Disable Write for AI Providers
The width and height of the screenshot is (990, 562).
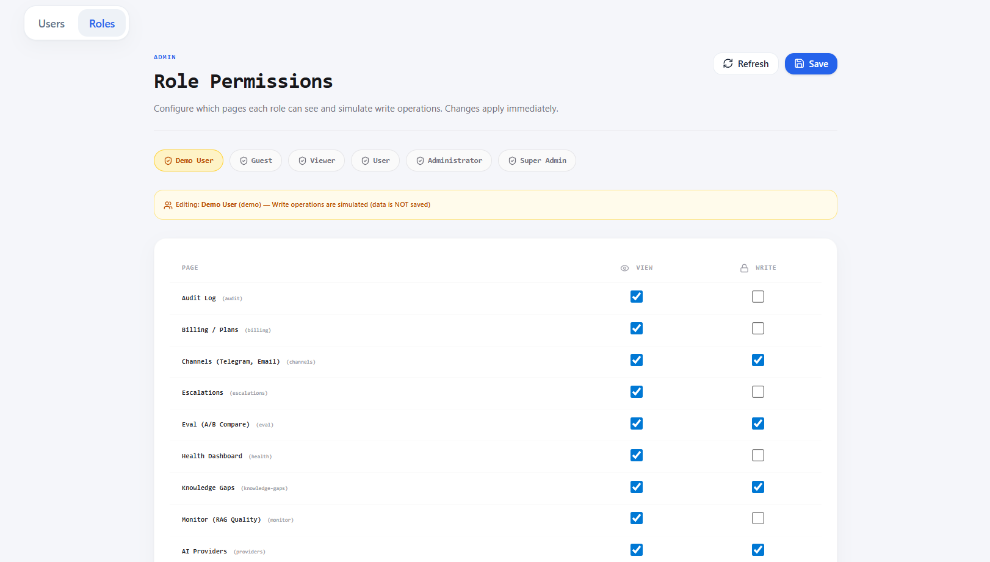[758, 550]
